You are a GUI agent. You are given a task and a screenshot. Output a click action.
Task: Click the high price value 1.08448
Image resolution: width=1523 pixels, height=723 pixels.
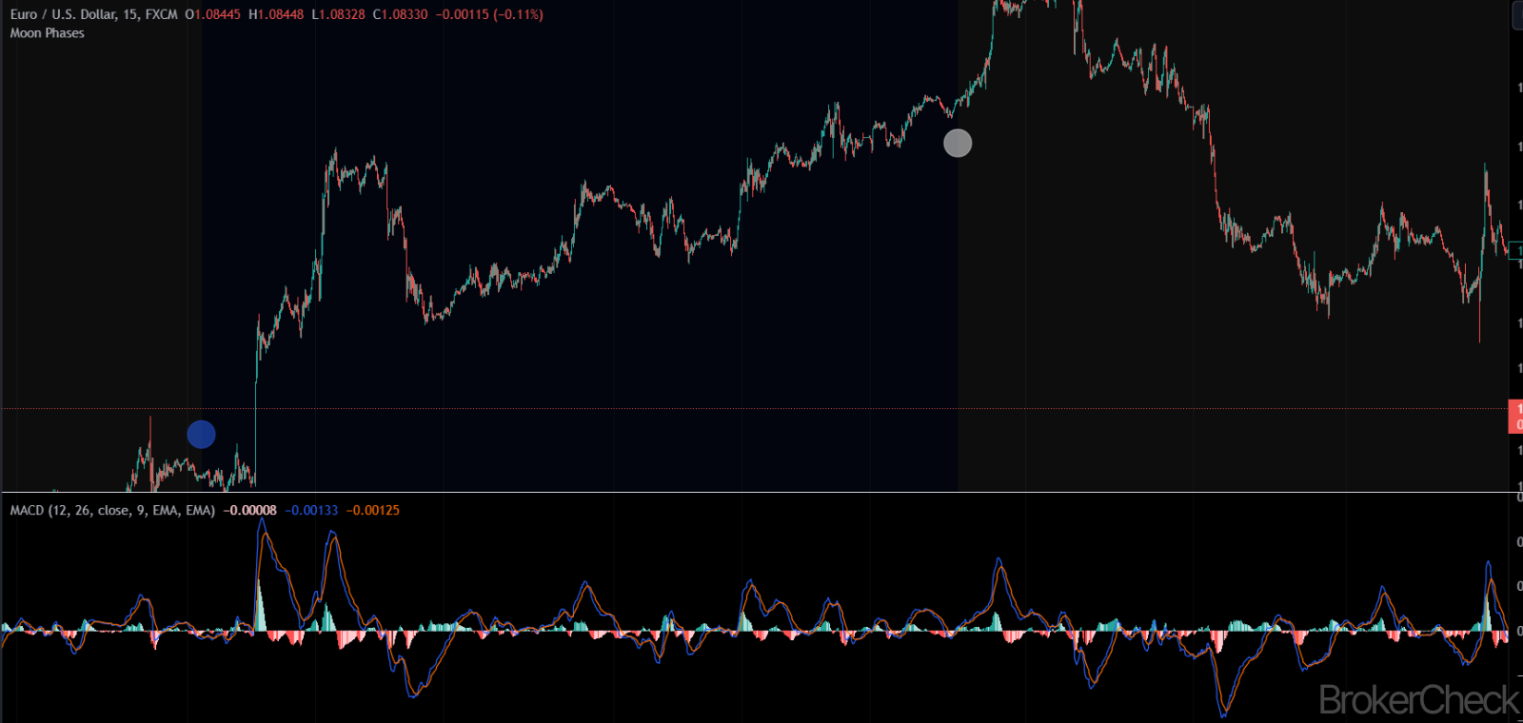coord(281,14)
